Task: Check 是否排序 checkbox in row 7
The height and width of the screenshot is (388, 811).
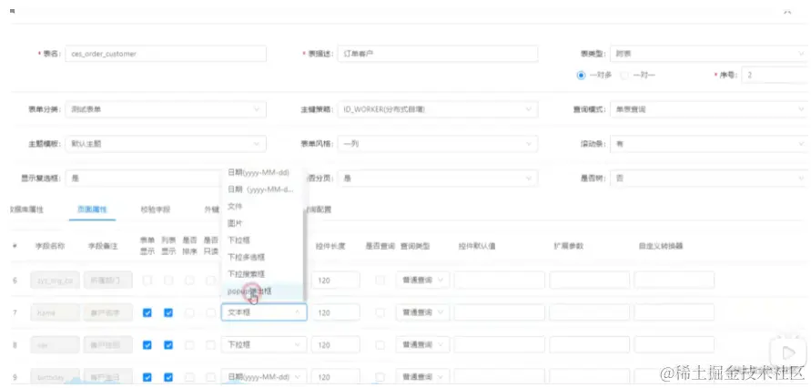Action: [190, 312]
